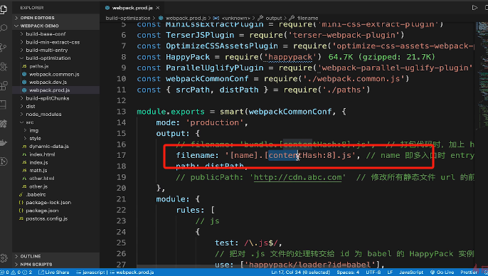Change language mode from JavaScript in status bar
Image resolution: width=488 pixels, height=276 pixels.
point(411,272)
